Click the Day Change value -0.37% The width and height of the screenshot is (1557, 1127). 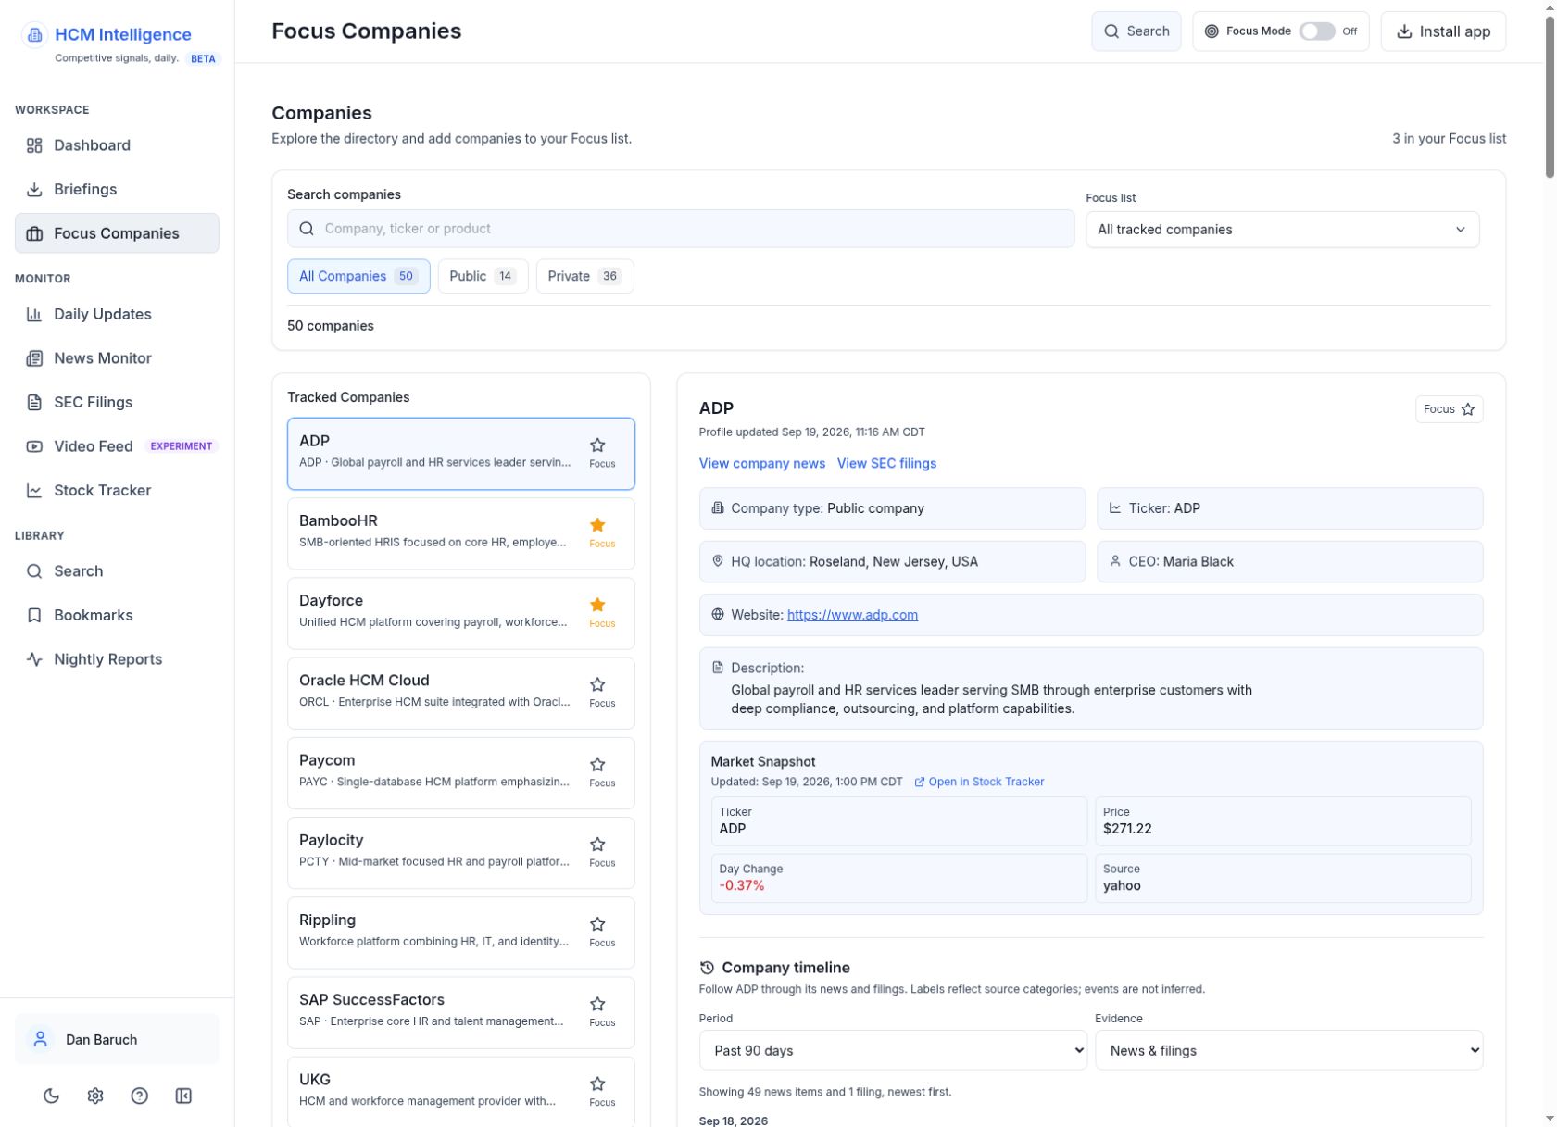[x=742, y=886]
